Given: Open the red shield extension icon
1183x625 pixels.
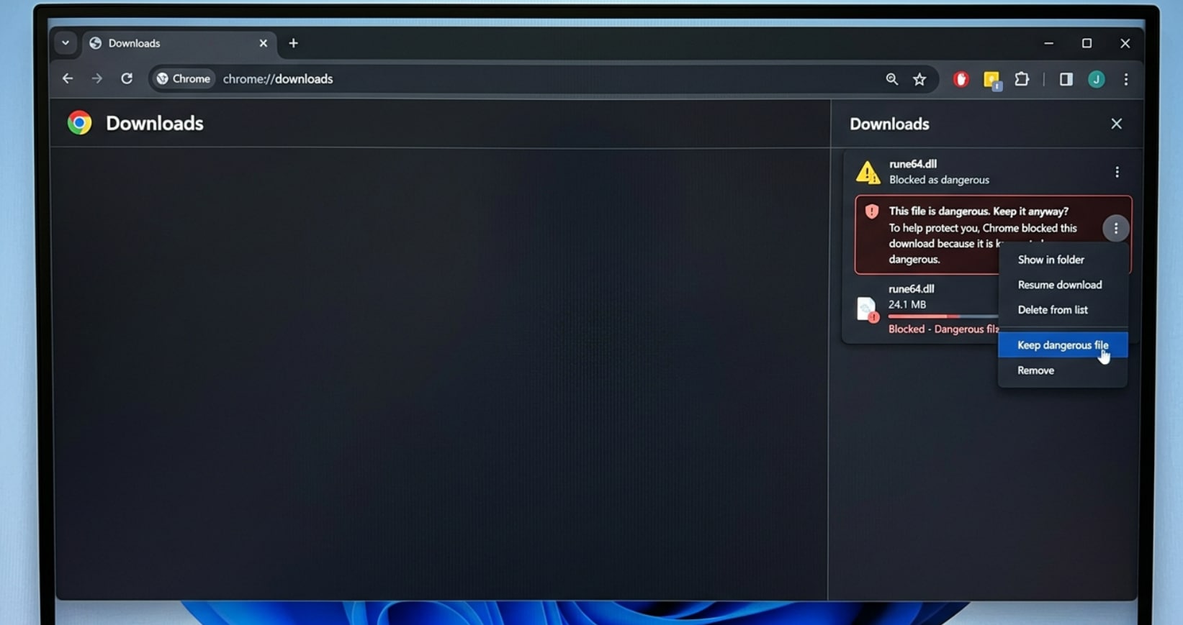Looking at the screenshot, I should pyautogui.click(x=961, y=79).
